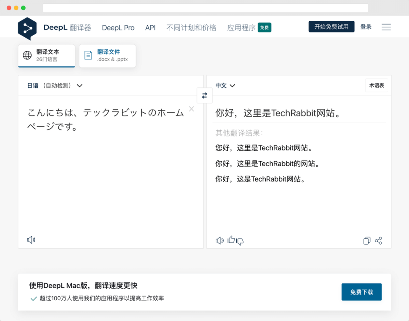Click DeepL 翻译器 title link
The image size is (409, 321).
tap(67, 28)
